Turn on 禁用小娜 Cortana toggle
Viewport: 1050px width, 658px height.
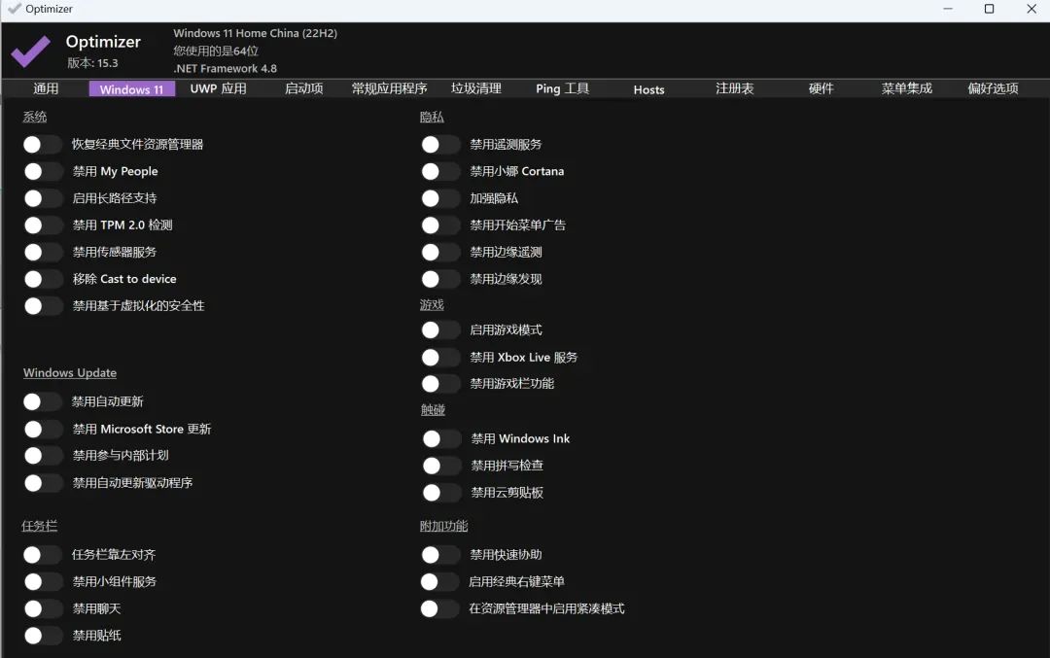point(440,171)
